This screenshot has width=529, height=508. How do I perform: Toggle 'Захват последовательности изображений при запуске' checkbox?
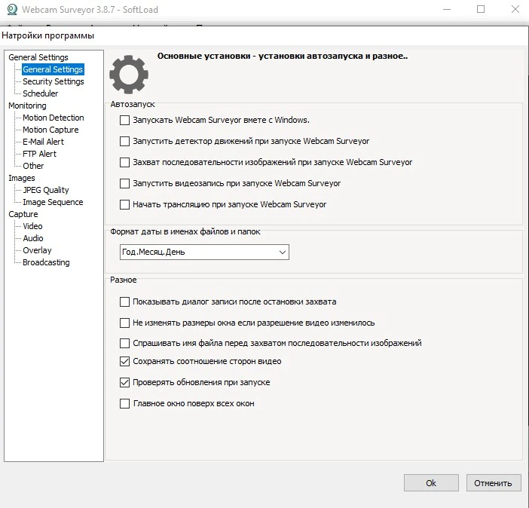[124, 162]
